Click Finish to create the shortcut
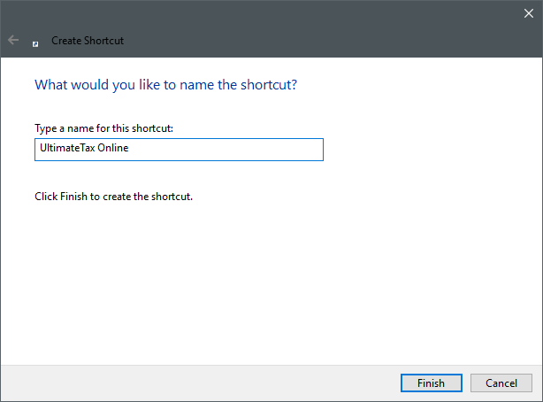Screen dimensions: 543x402 point(432,383)
